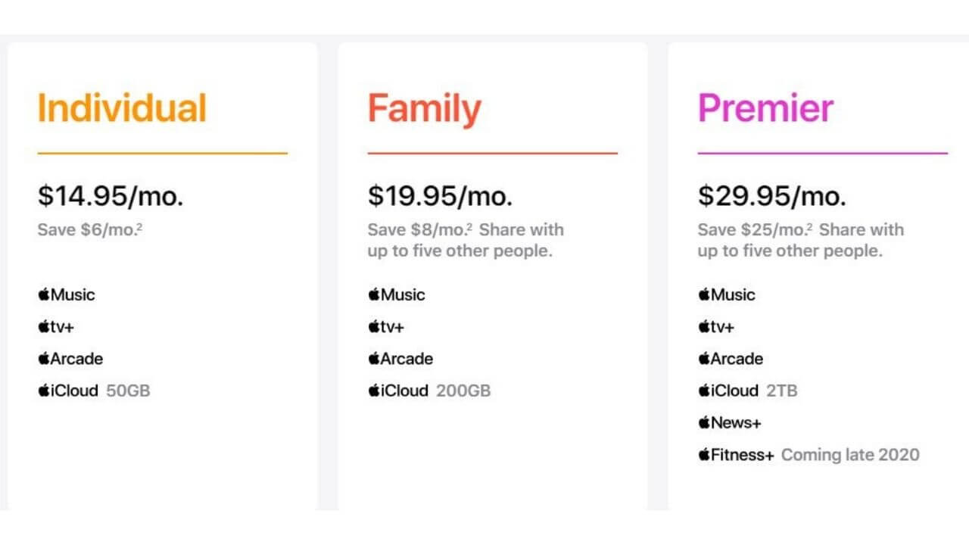Select Apple TV+ logo in Premier plan

tap(716, 327)
